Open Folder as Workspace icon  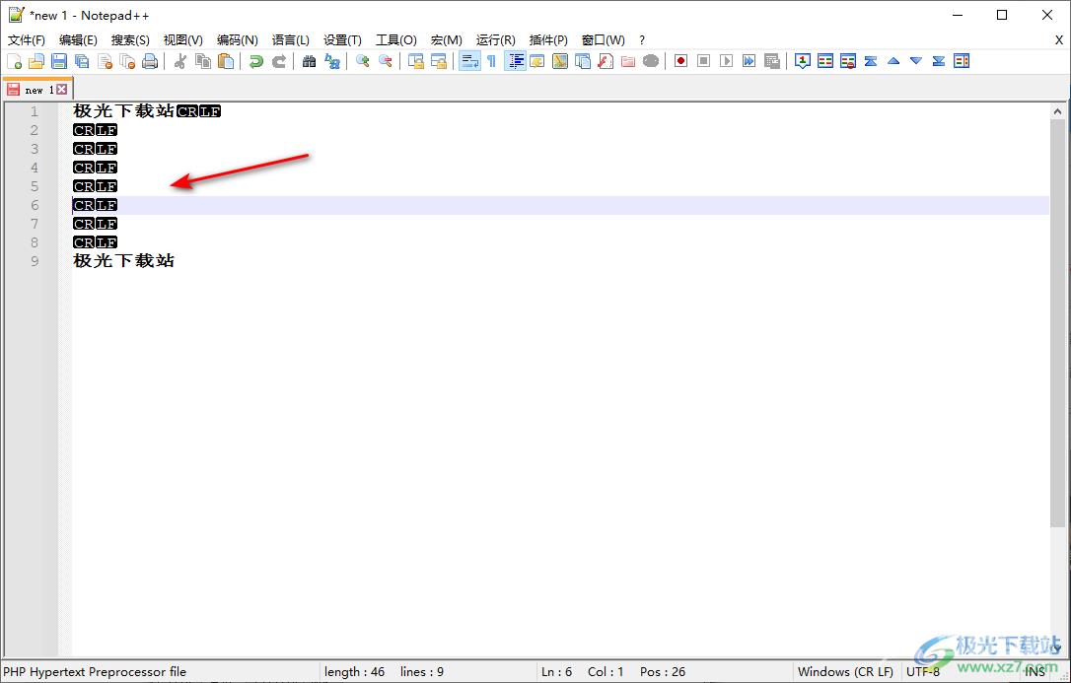(x=628, y=61)
